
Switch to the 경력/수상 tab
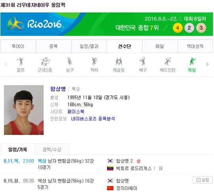tap(52, 150)
